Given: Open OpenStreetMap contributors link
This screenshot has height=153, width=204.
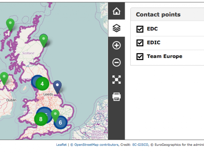Looking at the screenshot, I should pos(96,145).
